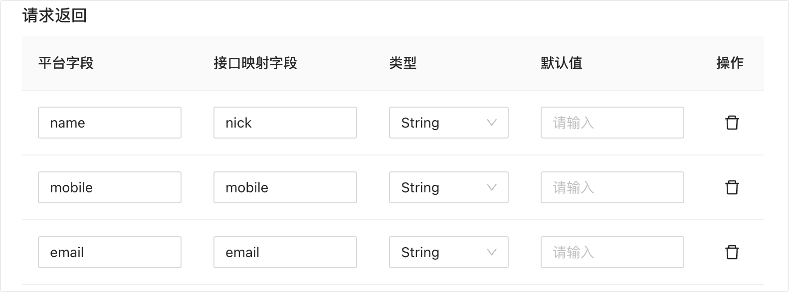Open type dropdown for mobile row
Image resolution: width=789 pixels, height=292 pixels.
(448, 187)
